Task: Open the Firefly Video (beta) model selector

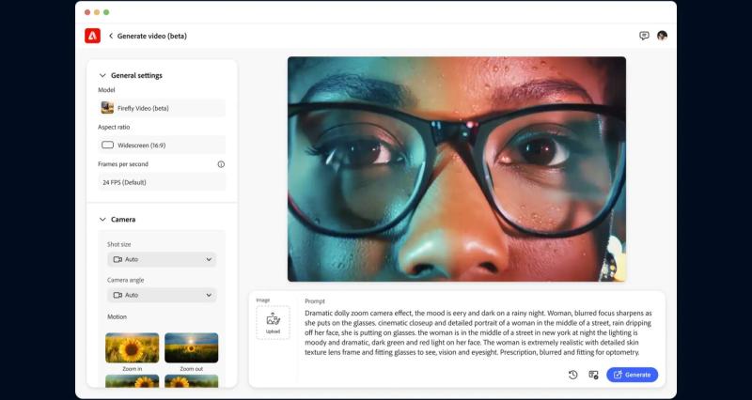Action: [x=162, y=108]
